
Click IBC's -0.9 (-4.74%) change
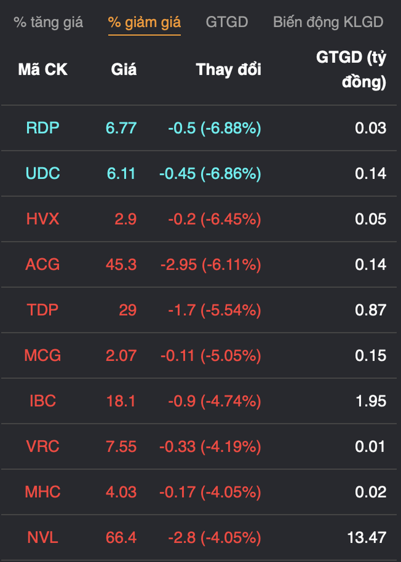214,401
